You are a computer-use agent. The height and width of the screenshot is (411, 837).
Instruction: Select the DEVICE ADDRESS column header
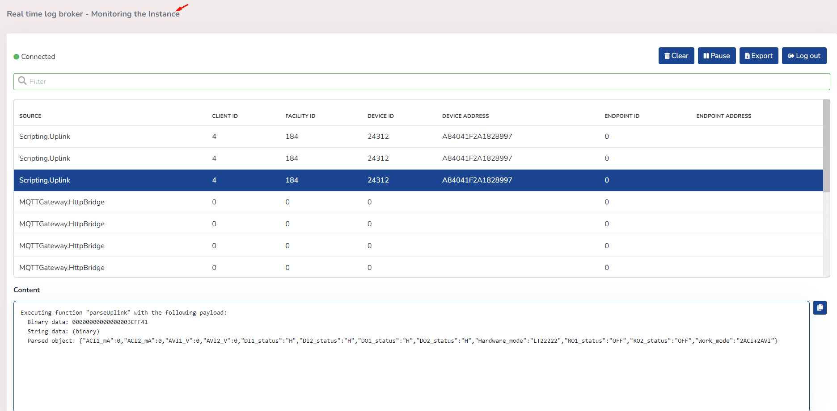465,116
